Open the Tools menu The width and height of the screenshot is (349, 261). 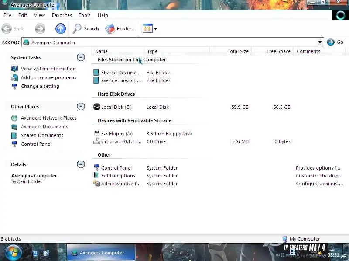(85, 15)
